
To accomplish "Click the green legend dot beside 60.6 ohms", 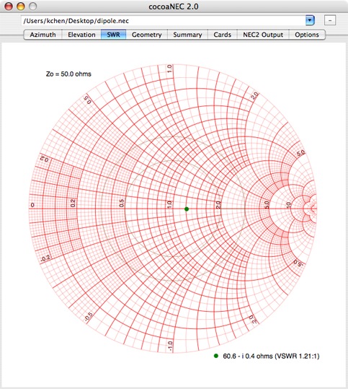I will 216,356.
